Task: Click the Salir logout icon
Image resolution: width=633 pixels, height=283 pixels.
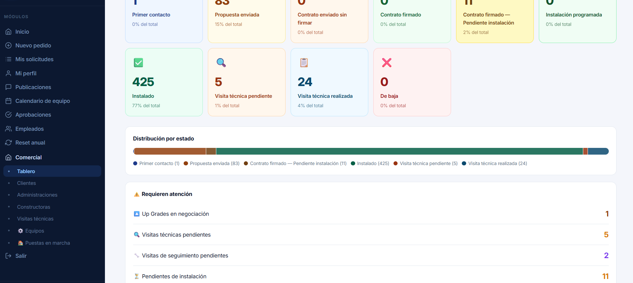Action: click(8, 256)
